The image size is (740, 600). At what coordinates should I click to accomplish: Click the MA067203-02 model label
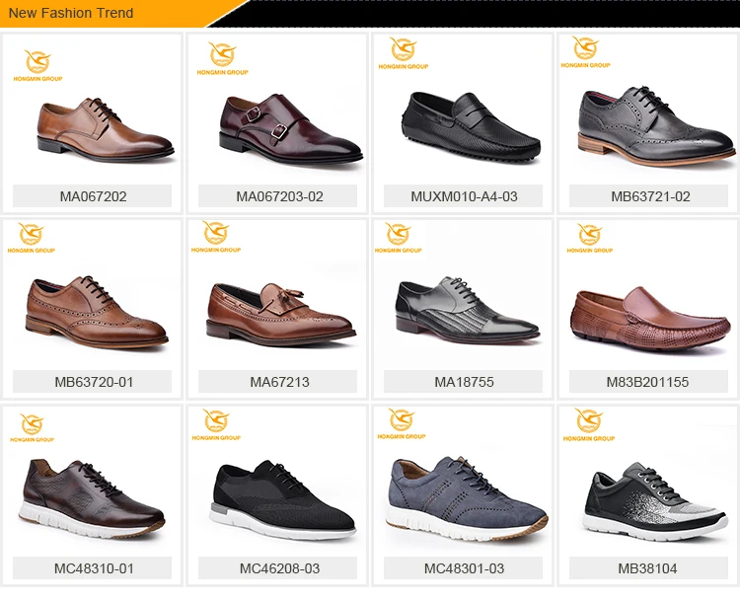coord(278,196)
